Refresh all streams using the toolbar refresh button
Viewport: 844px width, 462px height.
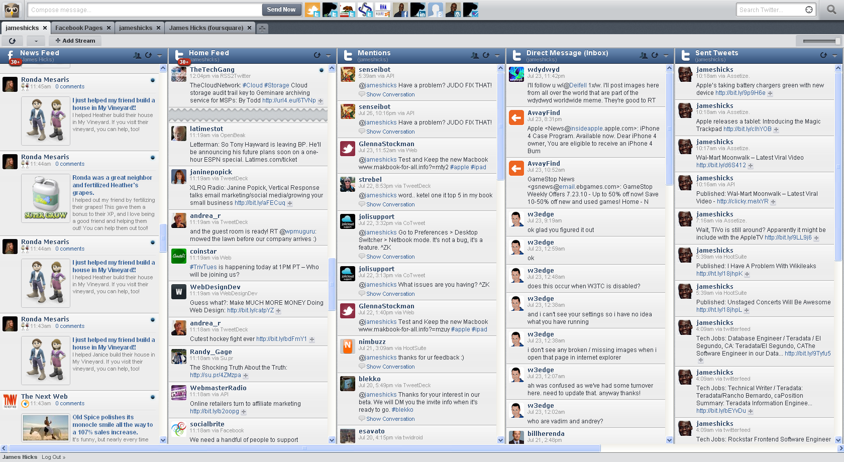pyautogui.click(x=13, y=41)
